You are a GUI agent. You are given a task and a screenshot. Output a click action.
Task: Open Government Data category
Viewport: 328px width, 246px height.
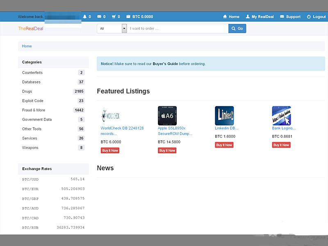click(37, 119)
